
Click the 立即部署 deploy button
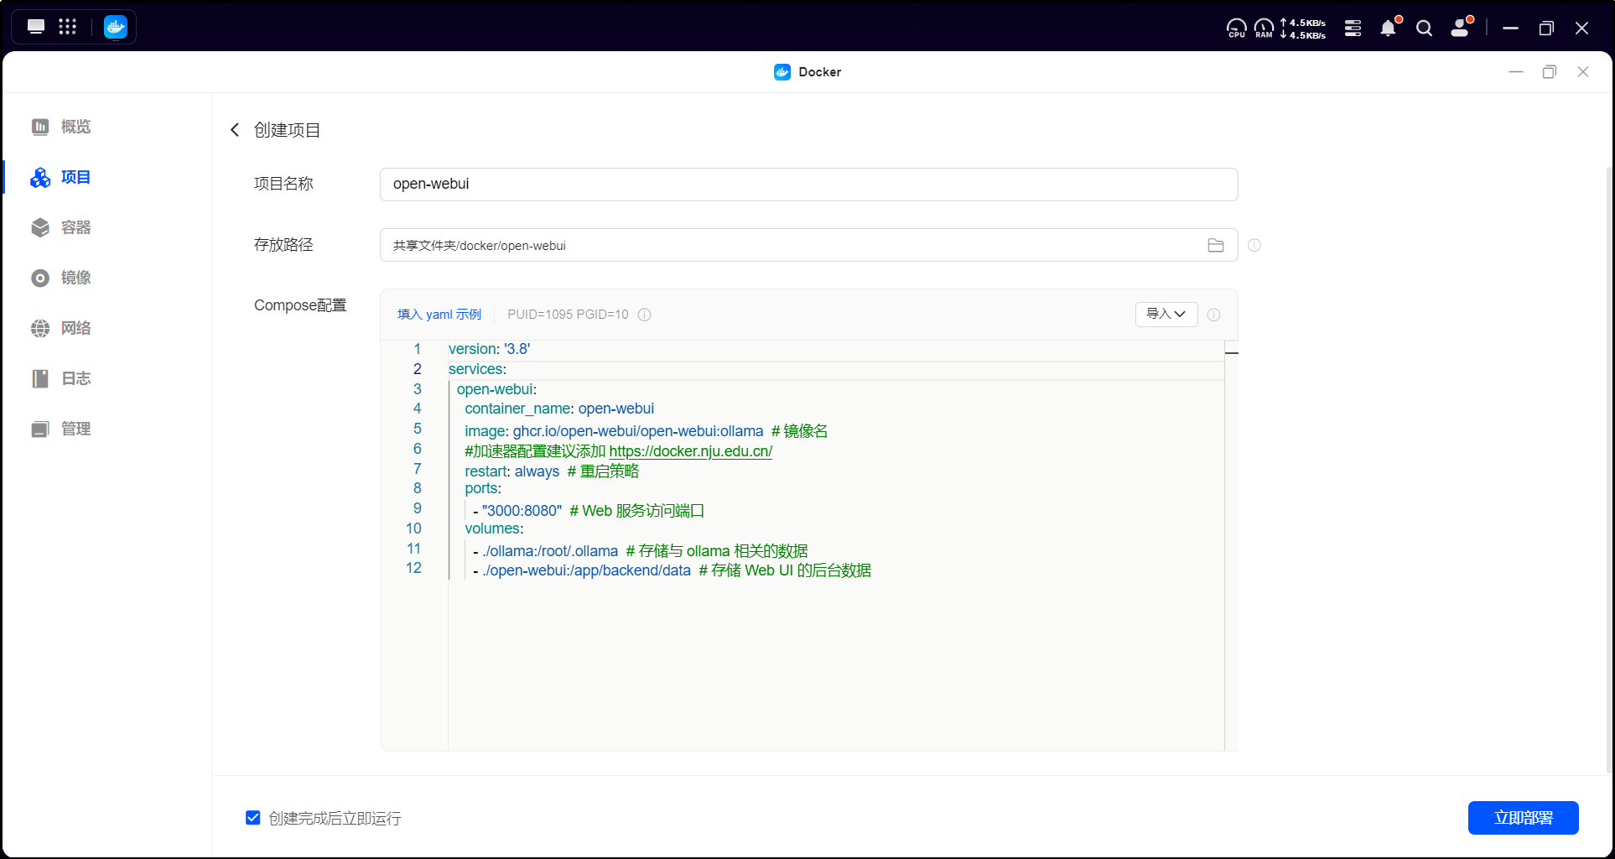pyautogui.click(x=1523, y=818)
